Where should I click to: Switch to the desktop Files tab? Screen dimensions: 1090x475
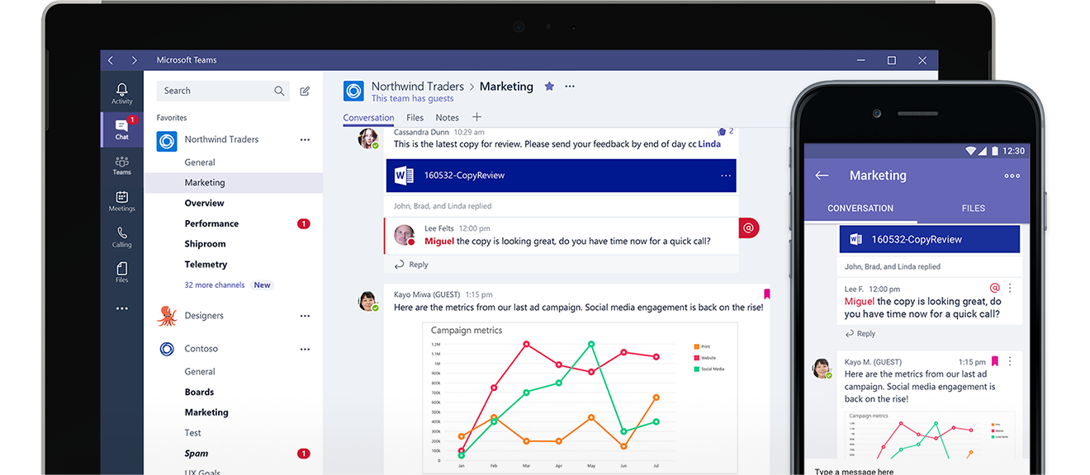tap(415, 118)
